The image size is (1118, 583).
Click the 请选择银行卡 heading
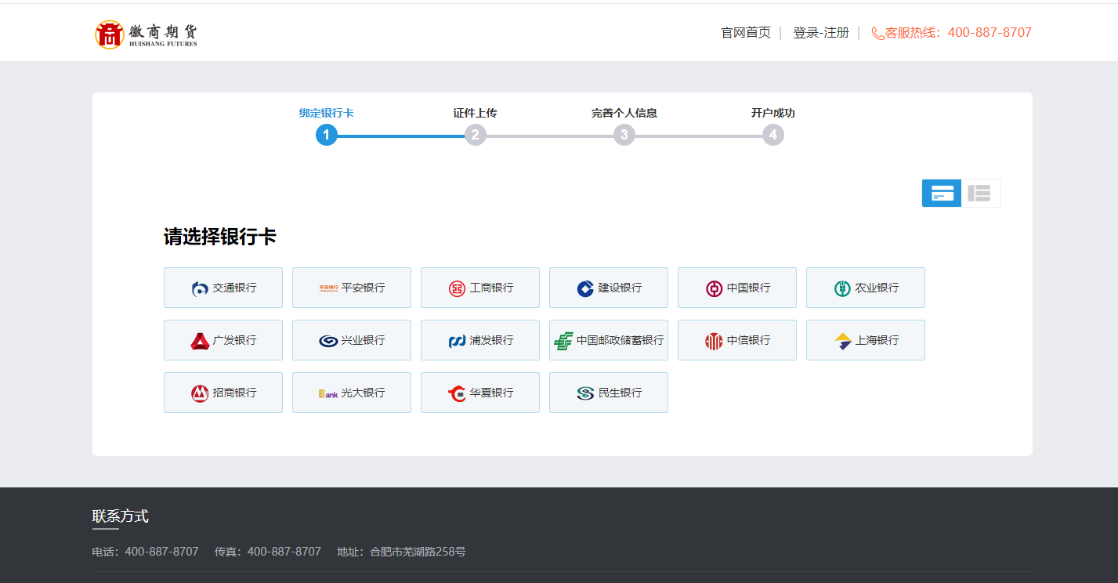tap(220, 237)
